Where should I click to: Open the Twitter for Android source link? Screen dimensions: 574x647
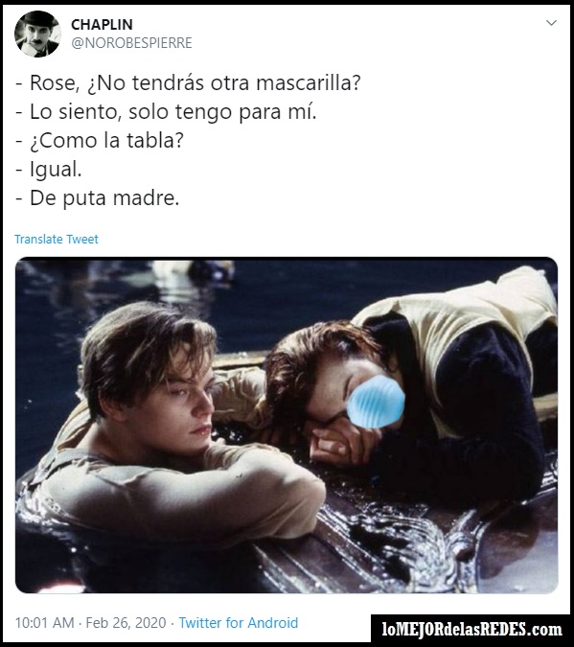point(238,623)
